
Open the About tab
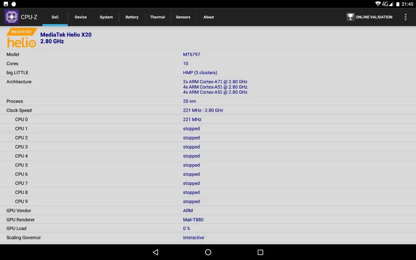tap(208, 17)
